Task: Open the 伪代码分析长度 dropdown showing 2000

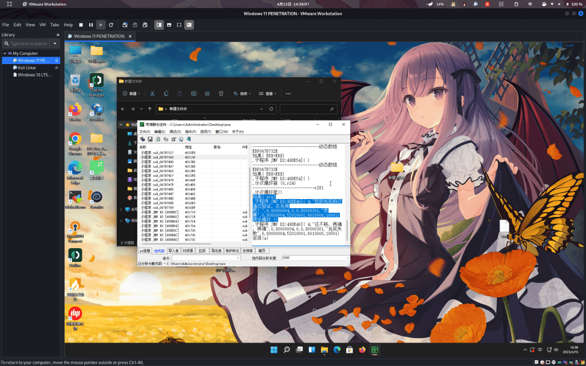Action: [x=347, y=258]
